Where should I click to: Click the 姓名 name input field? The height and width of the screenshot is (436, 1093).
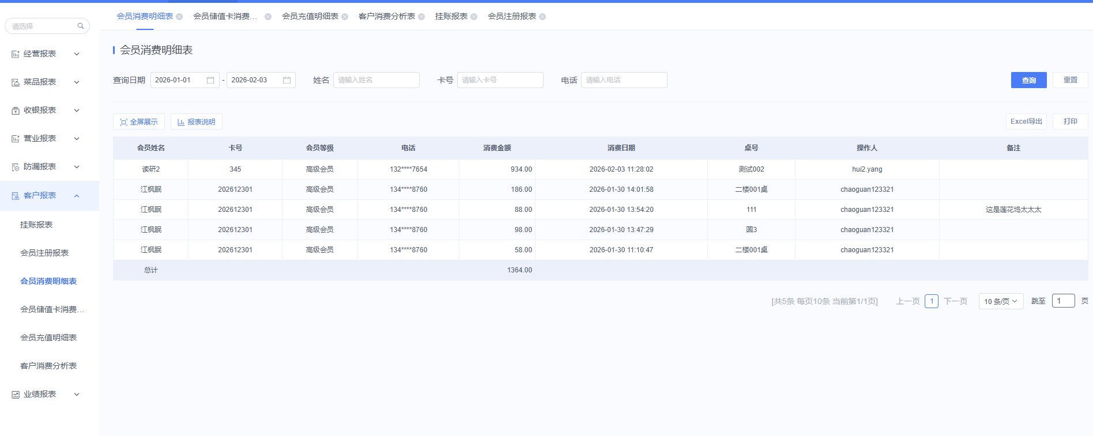(x=376, y=80)
